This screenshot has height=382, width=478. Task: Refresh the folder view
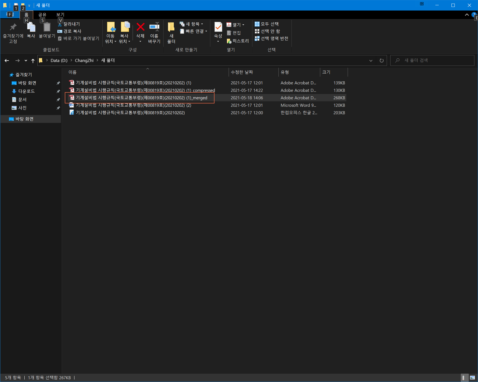tap(382, 61)
